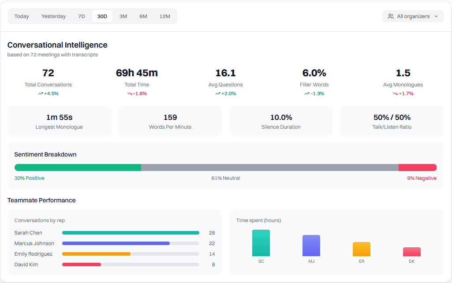Image resolution: width=452 pixels, height=283 pixels.
Task: Click the people icon beside All organizers
Action: point(390,16)
